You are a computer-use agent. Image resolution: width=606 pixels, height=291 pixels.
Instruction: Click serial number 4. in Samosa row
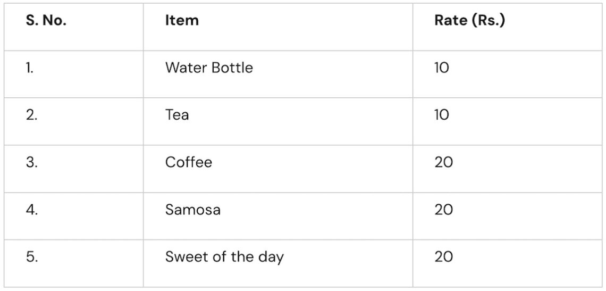click(31, 210)
